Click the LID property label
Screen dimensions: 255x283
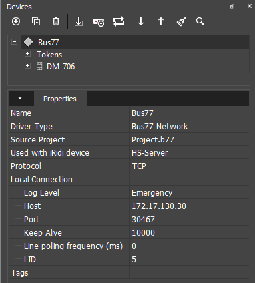click(x=30, y=260)
